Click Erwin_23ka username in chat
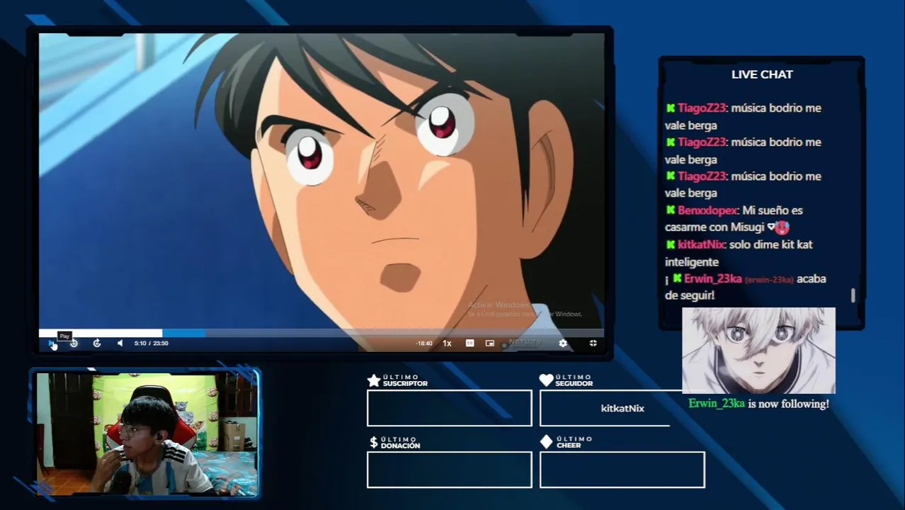Screen dimensions: 905x510 (713, 278)
